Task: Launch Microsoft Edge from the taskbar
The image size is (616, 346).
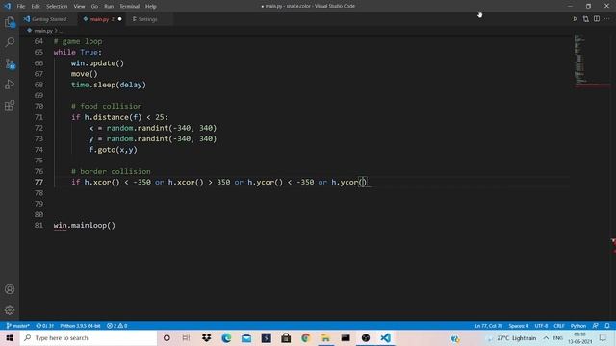Action: click(x=226, y=337)
